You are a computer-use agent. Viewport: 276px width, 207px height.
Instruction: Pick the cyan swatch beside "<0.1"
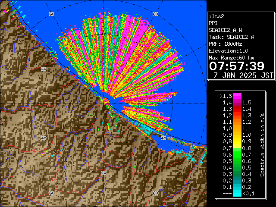(237, 193)
